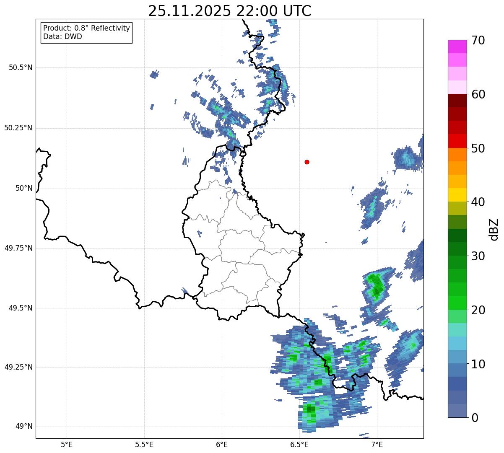Click the bright green swatch above 20 dBZ
The height and width of the screenshot is (453, 504).
(457, 303)
